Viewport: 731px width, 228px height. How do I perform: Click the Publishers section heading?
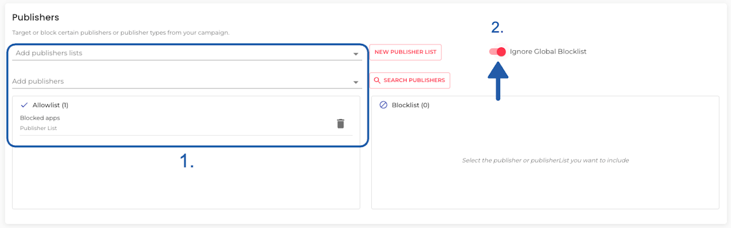pyautogui.click(x=35, y=18)
